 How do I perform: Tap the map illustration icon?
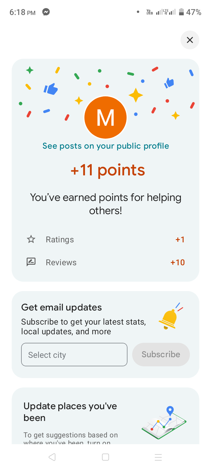(164, 423)
